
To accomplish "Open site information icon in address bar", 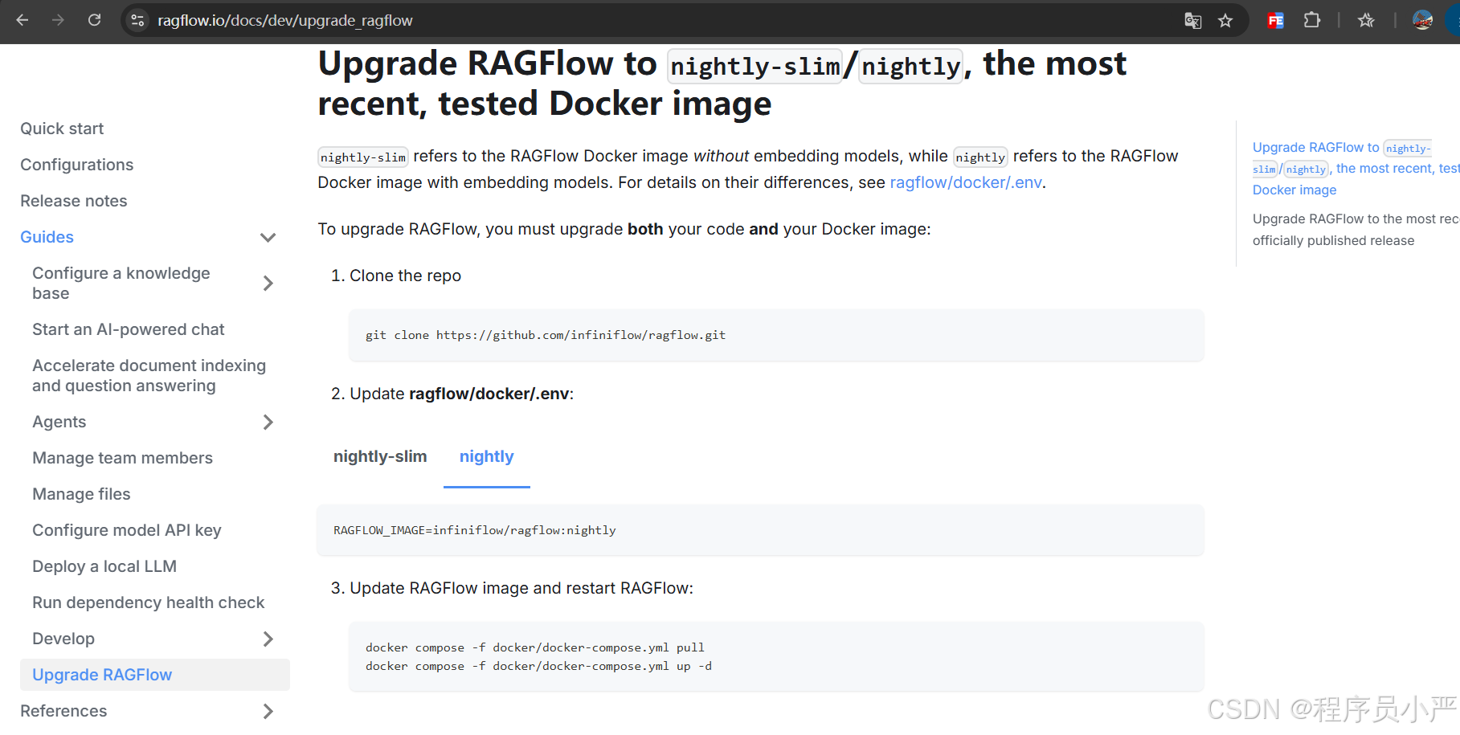I will [x=138, y=20].
